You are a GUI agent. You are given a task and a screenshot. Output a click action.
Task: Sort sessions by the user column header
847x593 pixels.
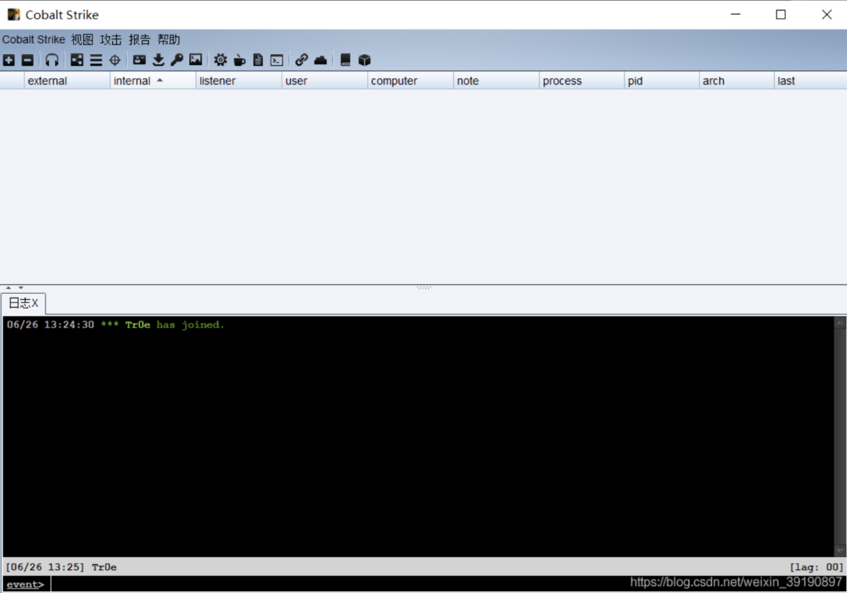(325, 81)
